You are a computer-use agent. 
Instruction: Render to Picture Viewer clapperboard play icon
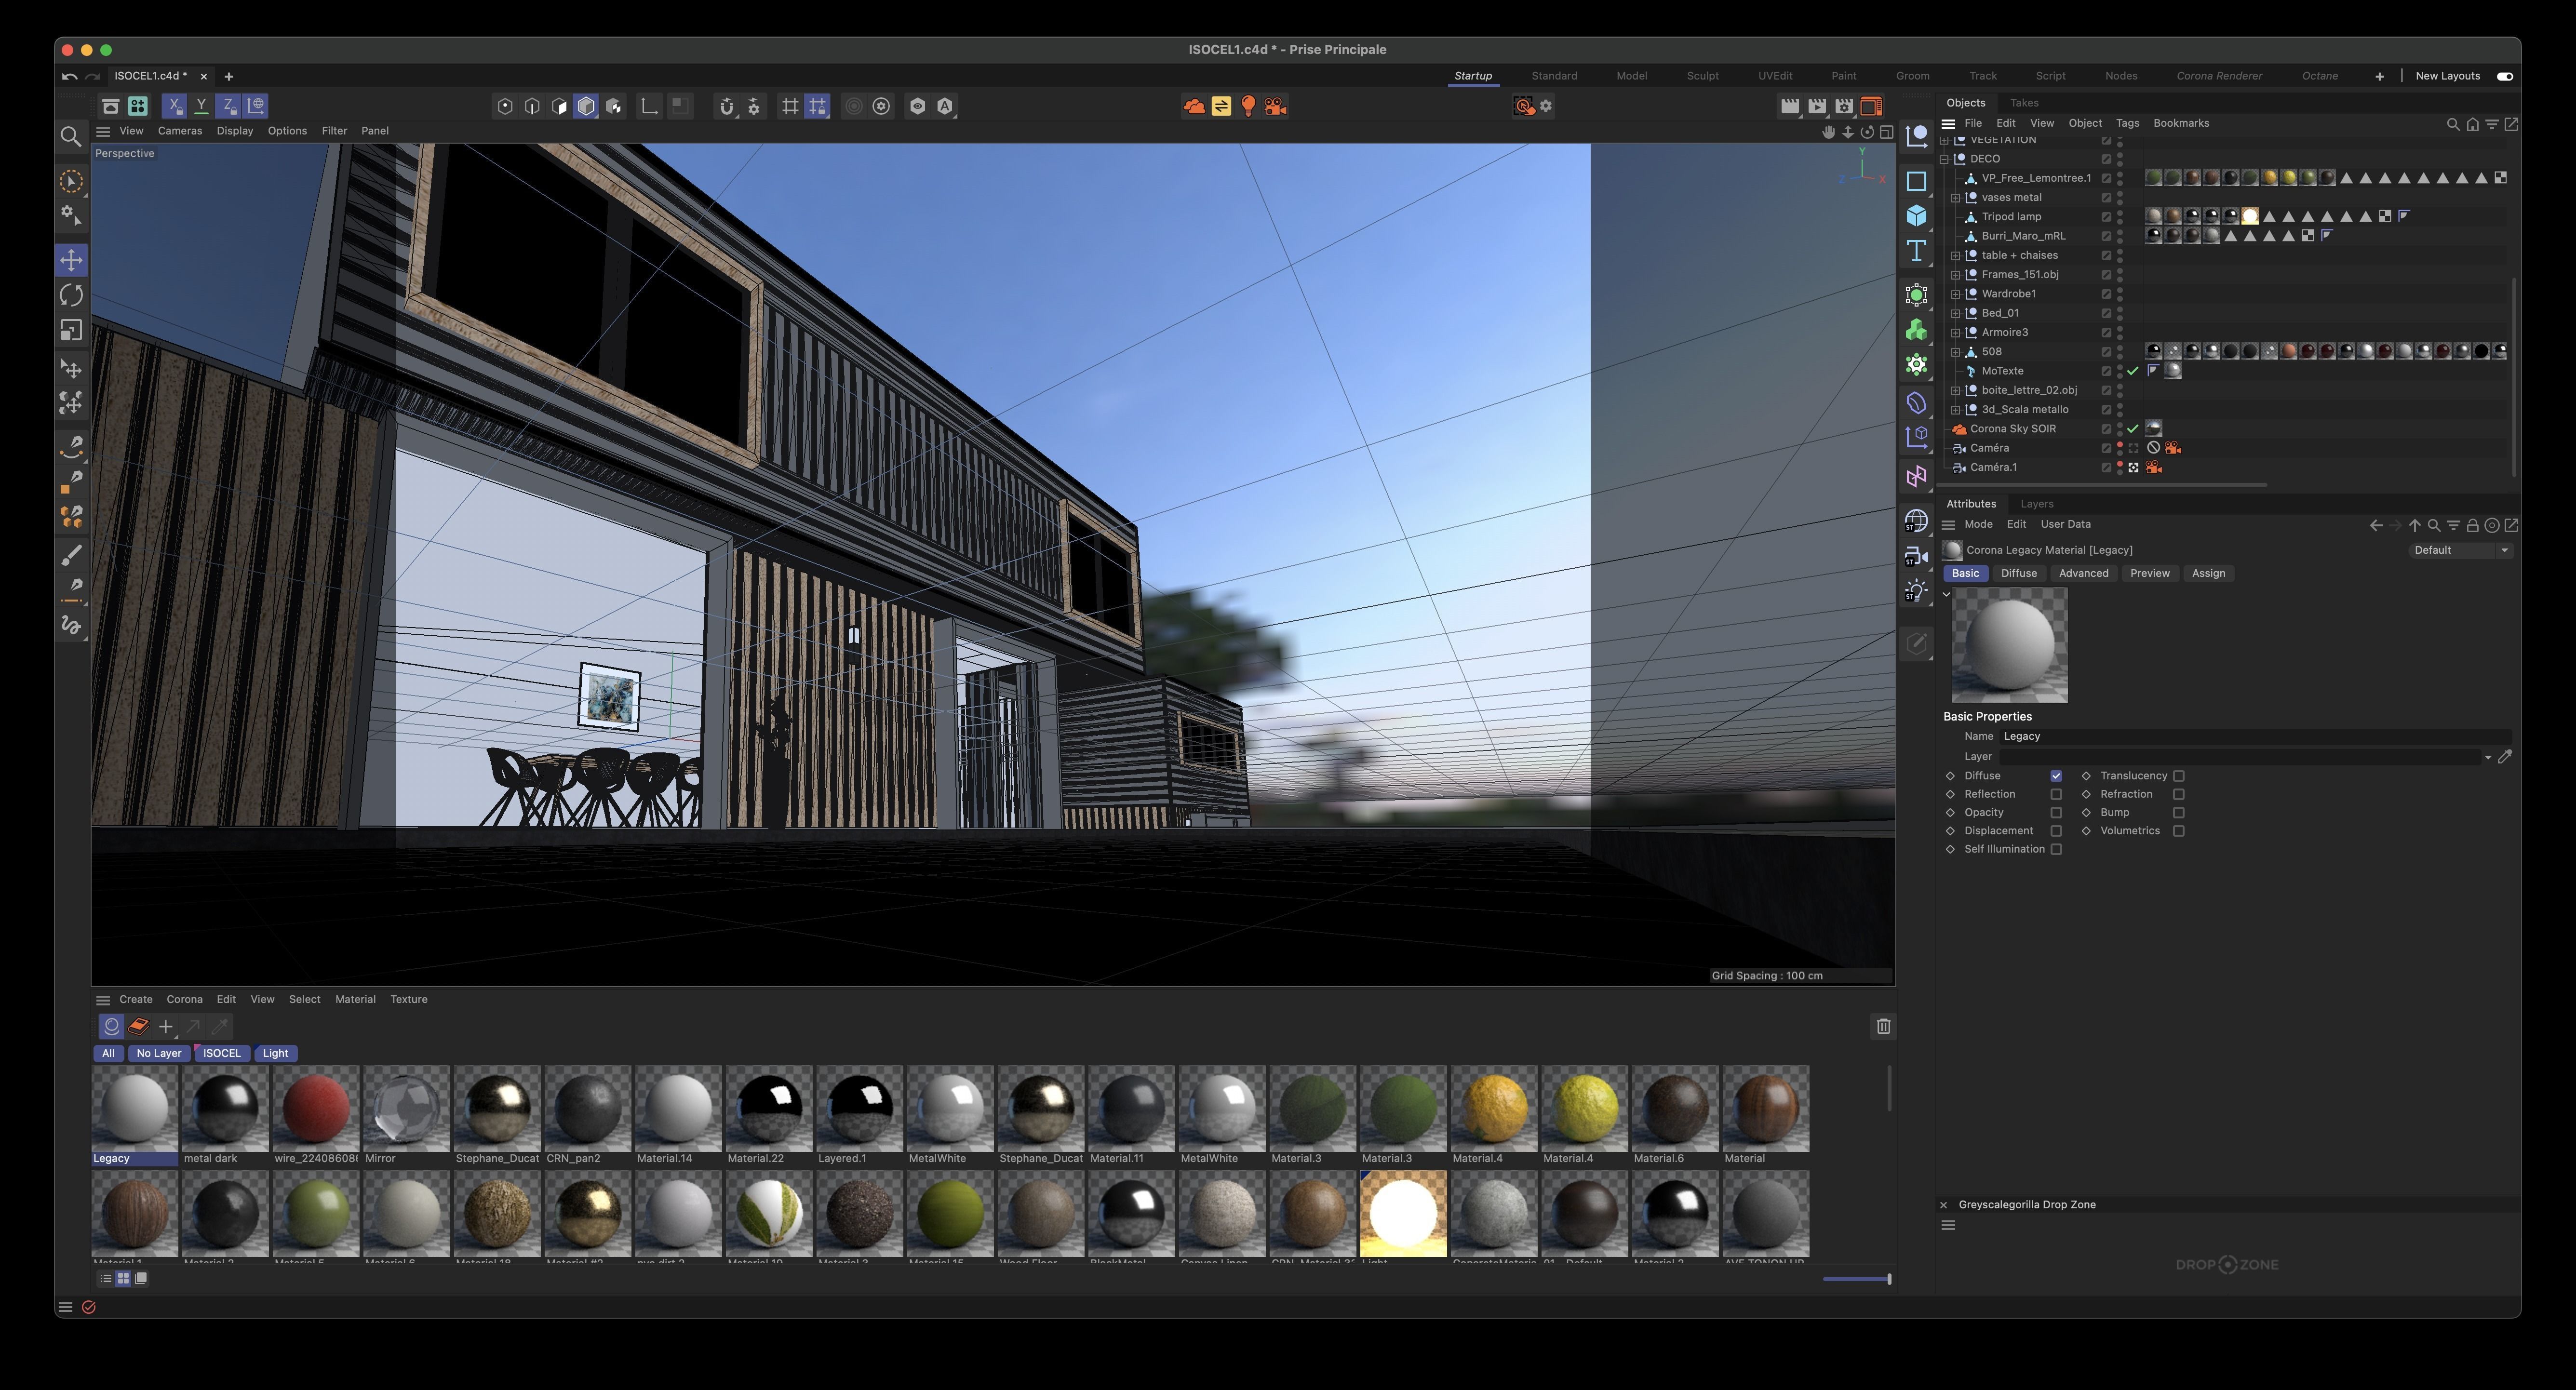pyautogui.click(x=1817, y=106)
